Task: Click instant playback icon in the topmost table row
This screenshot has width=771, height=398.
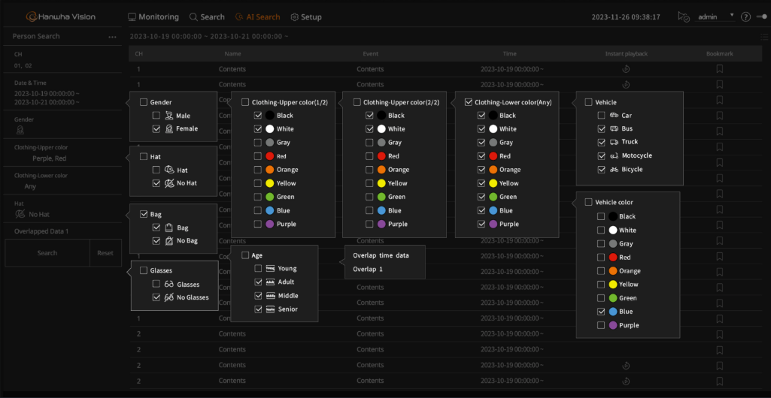Action: point(626,69)
